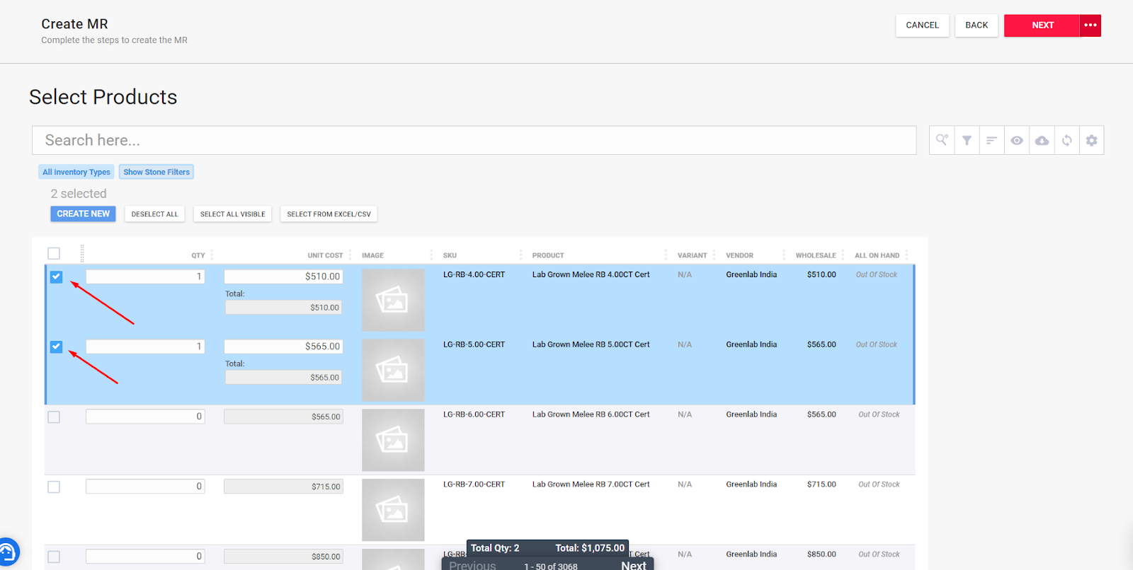This screenshot has width=1133, height=570.
Task: Click the qty field for LG-RB-4.00-CERT
Action: click(x=145, y=277)
